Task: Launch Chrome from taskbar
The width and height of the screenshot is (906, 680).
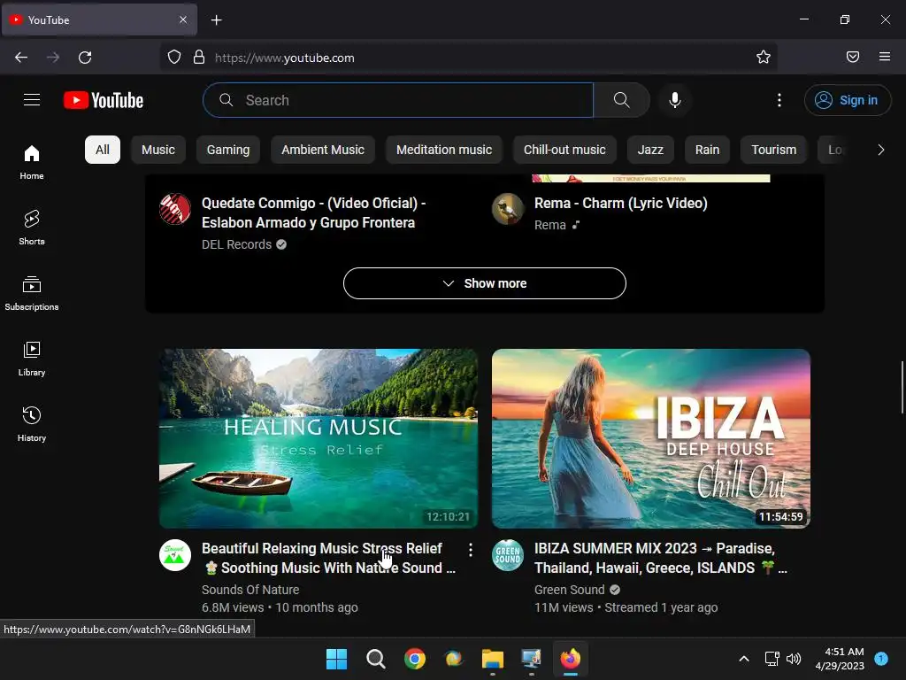Action: (415, 659)
